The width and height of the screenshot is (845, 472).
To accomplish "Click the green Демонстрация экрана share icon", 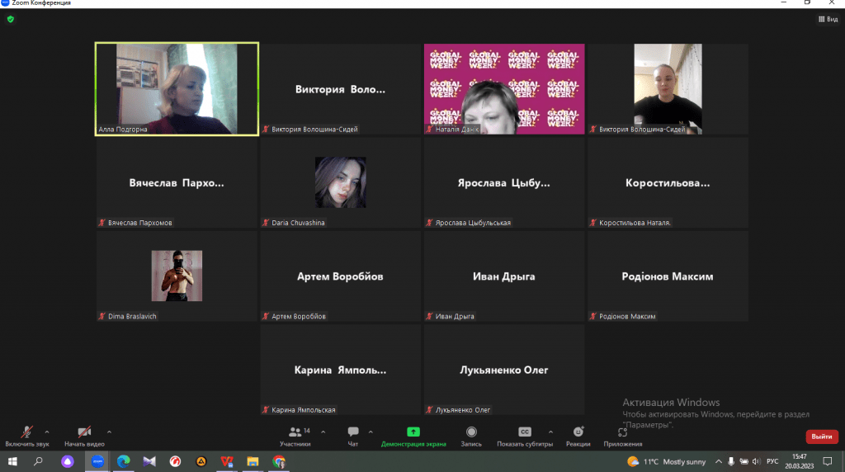I will click(x=413, y=432).
